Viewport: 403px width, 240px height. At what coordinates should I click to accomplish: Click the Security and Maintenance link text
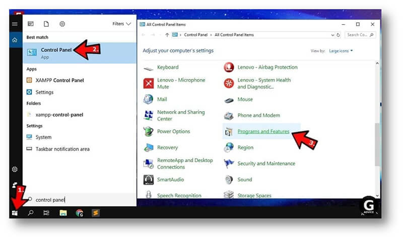click(x=266, y=164)
